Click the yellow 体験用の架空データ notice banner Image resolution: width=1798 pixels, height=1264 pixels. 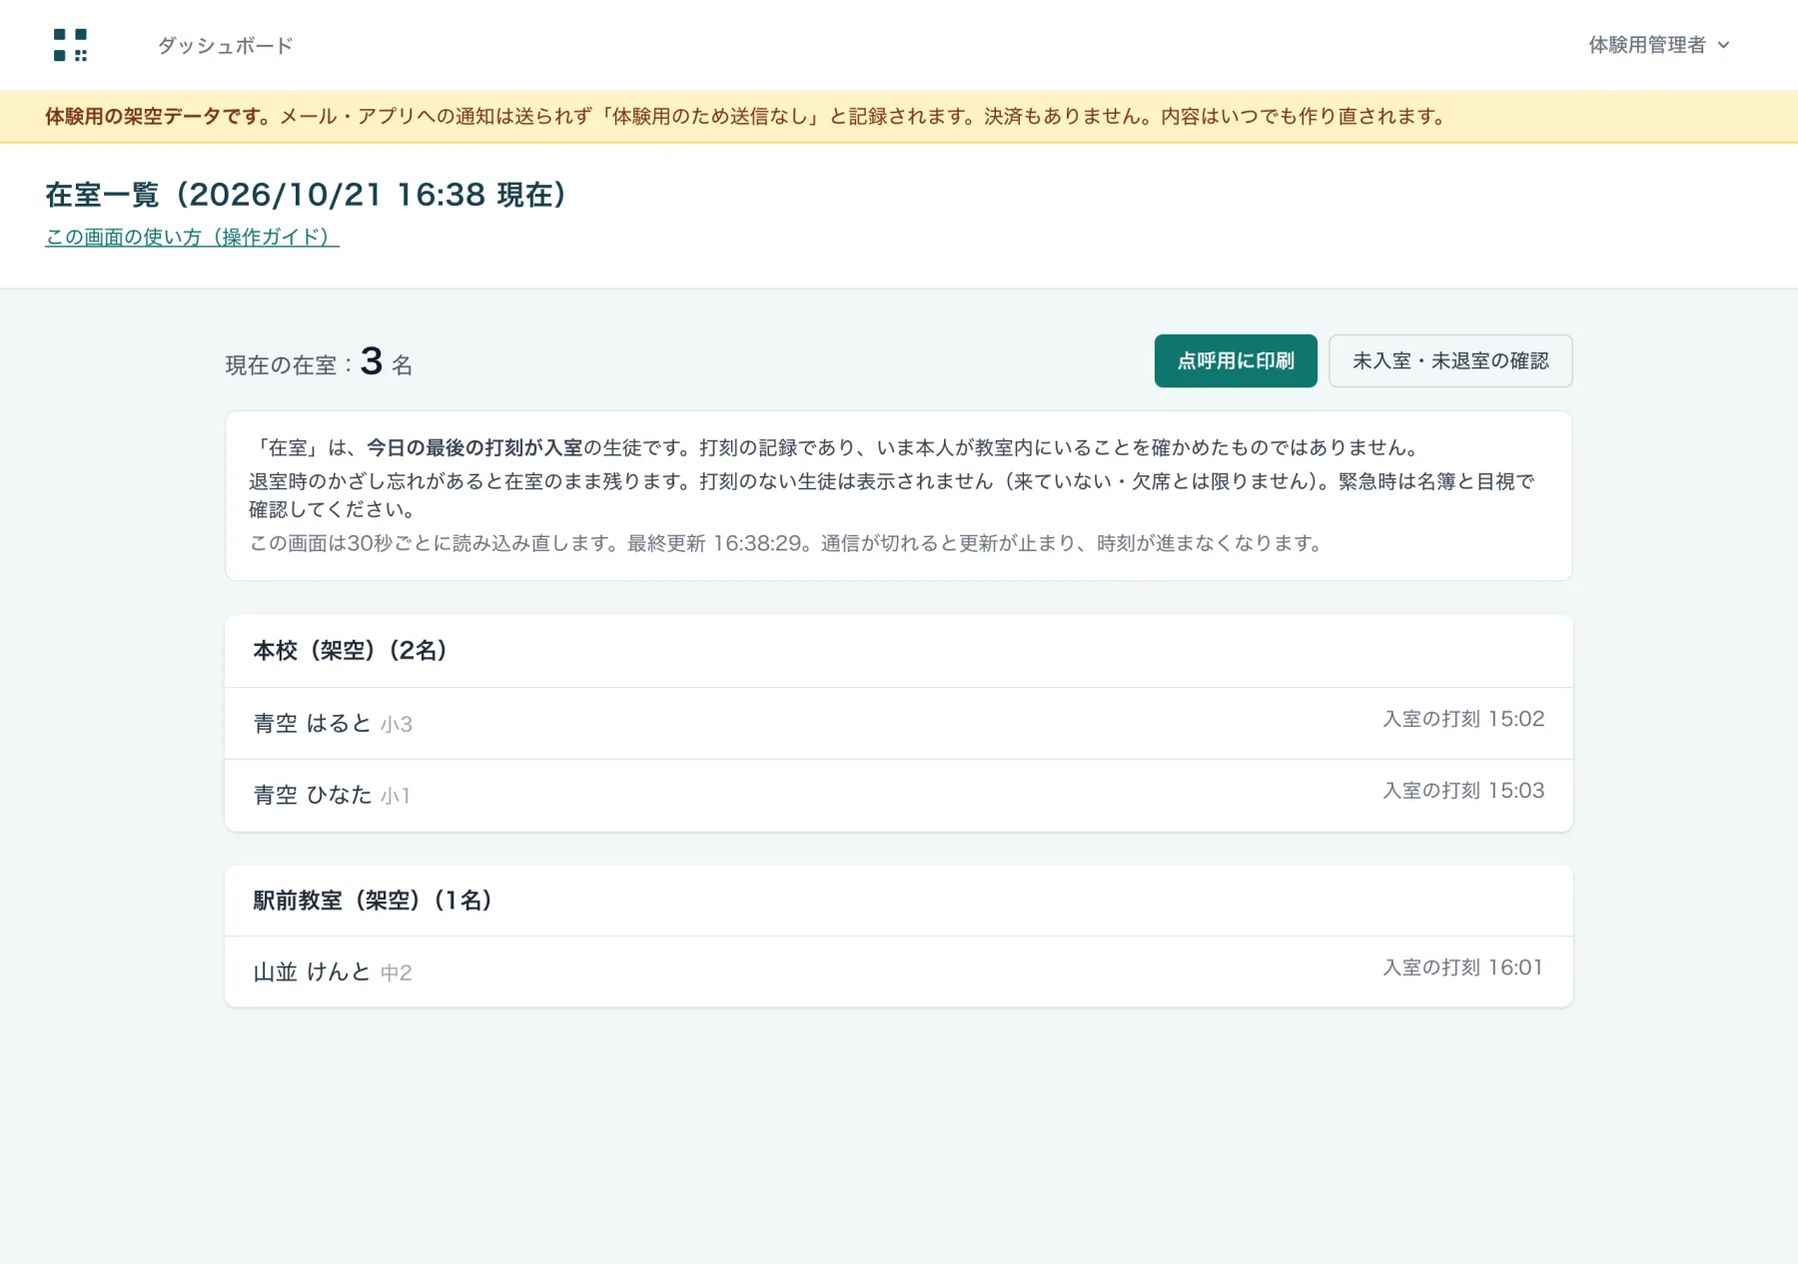tap(899, 117)
